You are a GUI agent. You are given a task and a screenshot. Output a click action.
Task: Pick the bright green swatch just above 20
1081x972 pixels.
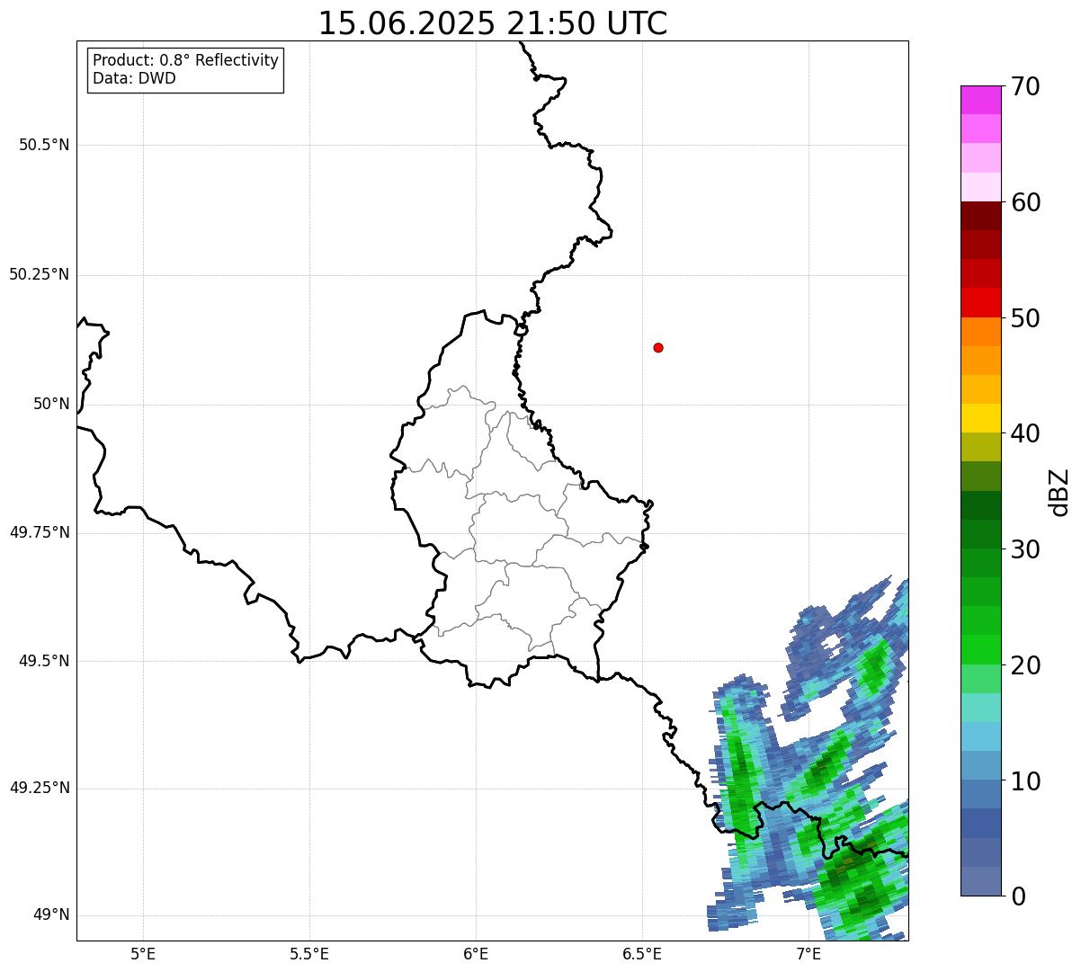point(980,649)
